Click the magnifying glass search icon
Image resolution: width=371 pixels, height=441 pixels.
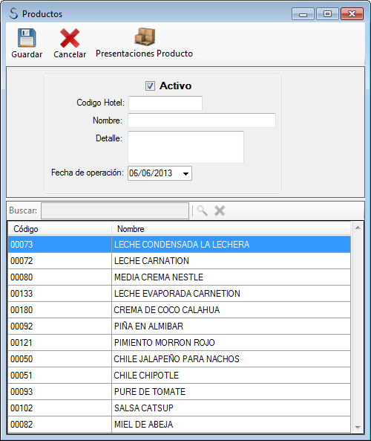point(203,210)
